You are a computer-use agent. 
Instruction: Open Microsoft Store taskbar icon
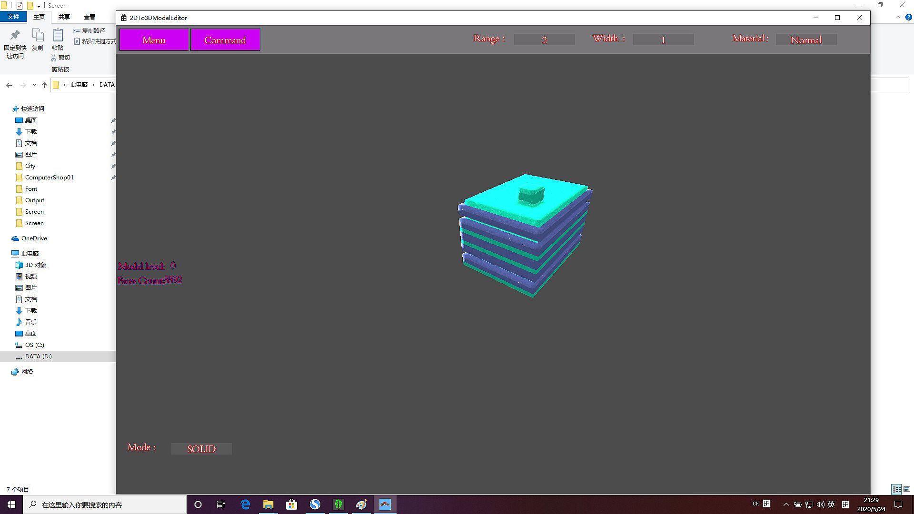(291, 504)
